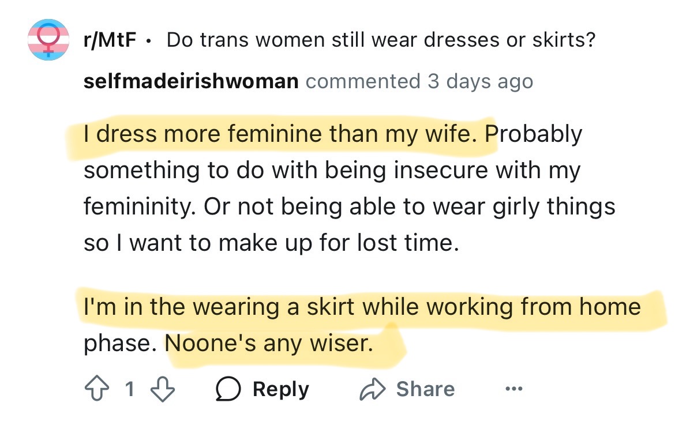Screen dimensions: 675x433
Task: Click the 'commented 3 days ago' timestamp
Action: click(419, 82)
